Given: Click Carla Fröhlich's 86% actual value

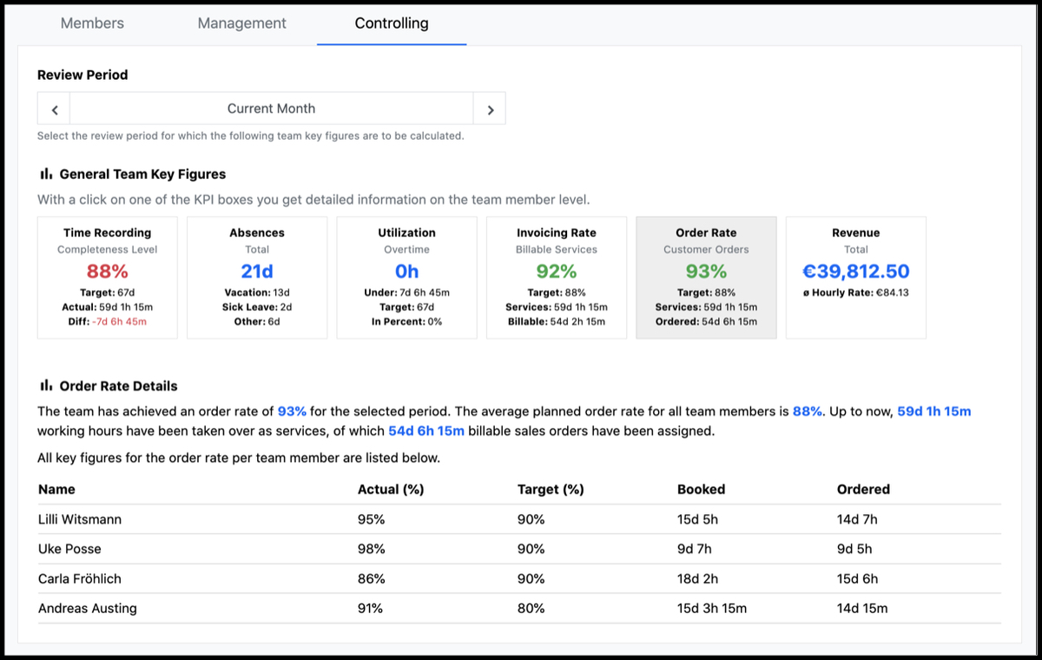Looking at the screenshot, I should [372, 578].
